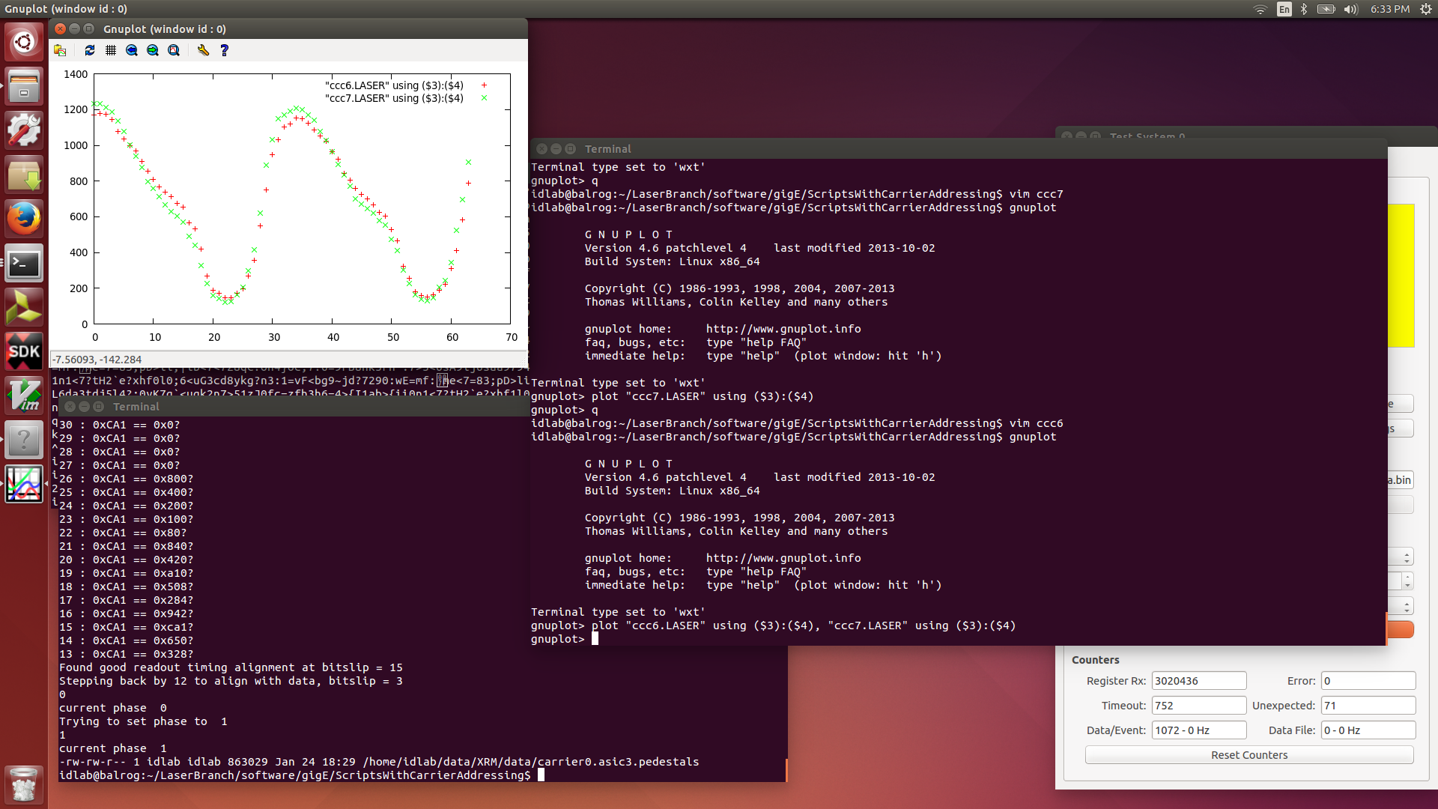Open the SDK launcher icon

24,352
